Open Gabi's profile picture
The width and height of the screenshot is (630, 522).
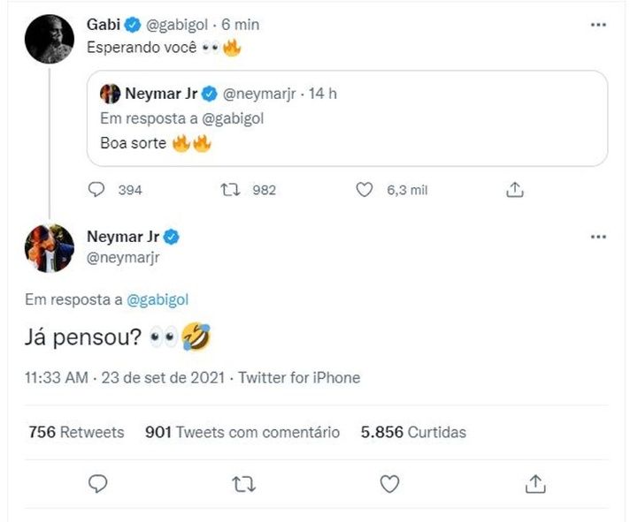pos(49,38)
